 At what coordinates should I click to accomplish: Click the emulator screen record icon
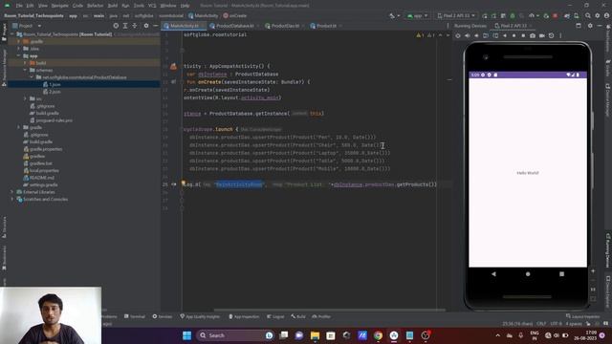coord(542,35)
